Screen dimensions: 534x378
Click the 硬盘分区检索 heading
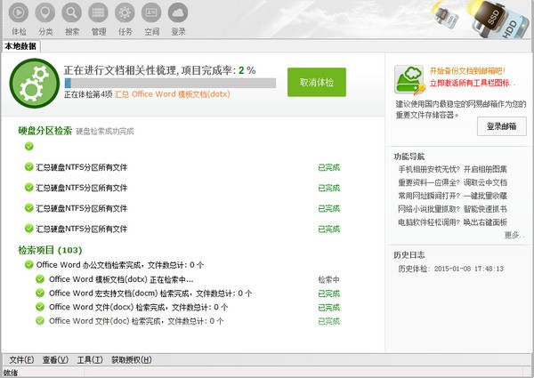pos(45,131)
